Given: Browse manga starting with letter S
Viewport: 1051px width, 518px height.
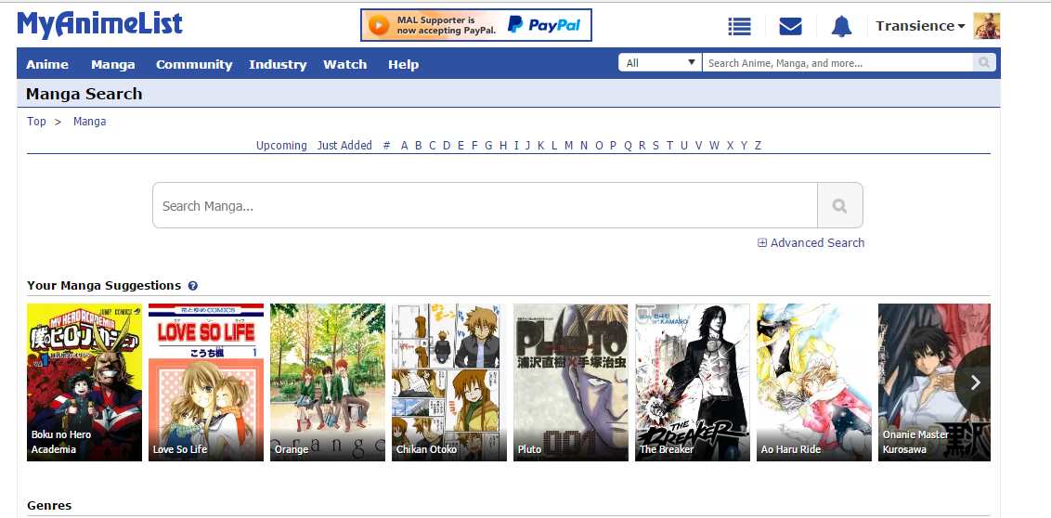Looking at the screenshot, I should pyautogui.click(x=655, y=146).
